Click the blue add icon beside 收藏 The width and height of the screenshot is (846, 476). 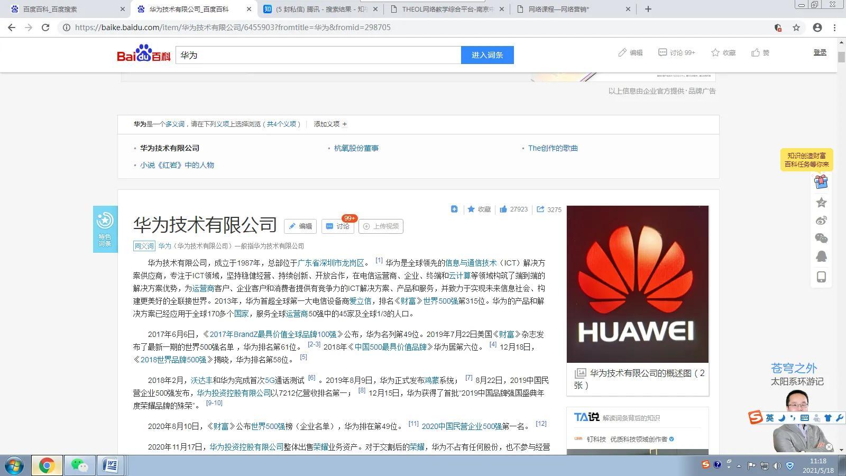click(454, 209)
